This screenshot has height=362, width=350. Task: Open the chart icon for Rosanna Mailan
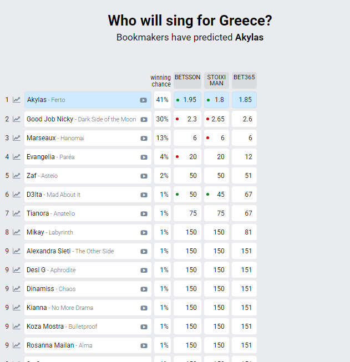point(17,345)
